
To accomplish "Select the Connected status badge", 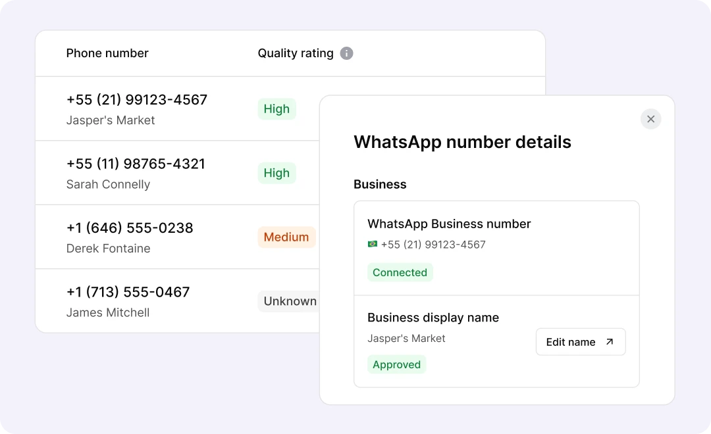I will [x=400, y=272].
